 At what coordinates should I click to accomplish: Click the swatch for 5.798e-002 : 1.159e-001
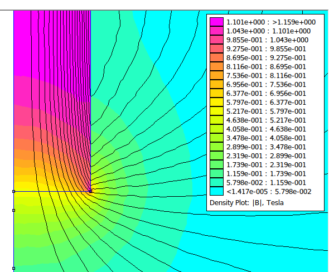click(x=216, y=182)
